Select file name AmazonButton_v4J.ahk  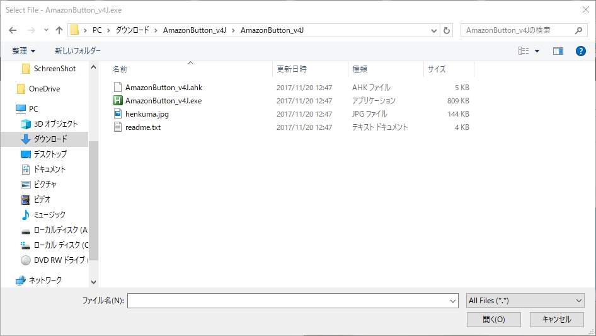(x=164, y=88)
